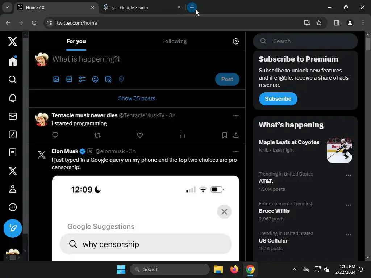Like the 'i started programming' post
The width and height of the screenshot is (371, 278).
click(x=140, y=135)
